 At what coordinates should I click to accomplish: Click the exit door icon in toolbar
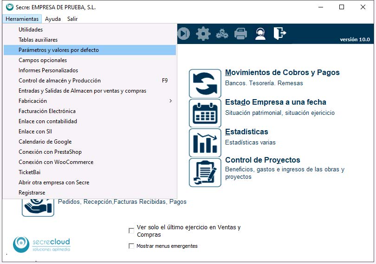click(279, 33)
